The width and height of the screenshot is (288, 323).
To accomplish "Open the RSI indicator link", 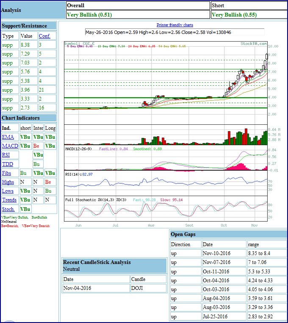I will coord(6,155).
